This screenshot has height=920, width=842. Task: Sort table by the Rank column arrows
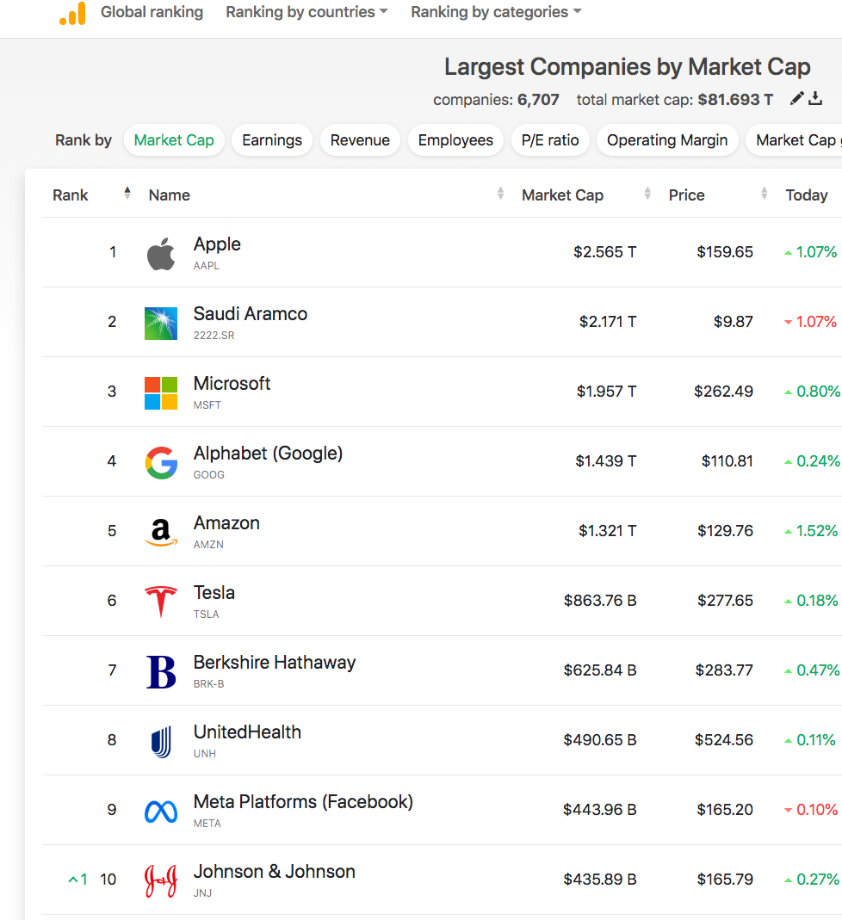(127, 193)
